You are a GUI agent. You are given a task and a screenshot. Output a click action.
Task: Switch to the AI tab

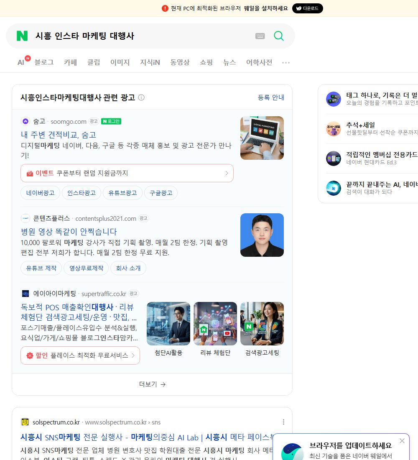pyautogui.click(x=21, y=62)
